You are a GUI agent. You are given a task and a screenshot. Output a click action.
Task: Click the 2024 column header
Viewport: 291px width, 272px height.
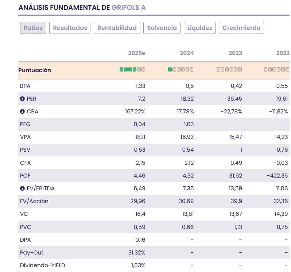(x=187, y=53)
